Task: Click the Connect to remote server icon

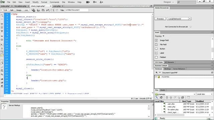Action: click(x=157, y=98)
